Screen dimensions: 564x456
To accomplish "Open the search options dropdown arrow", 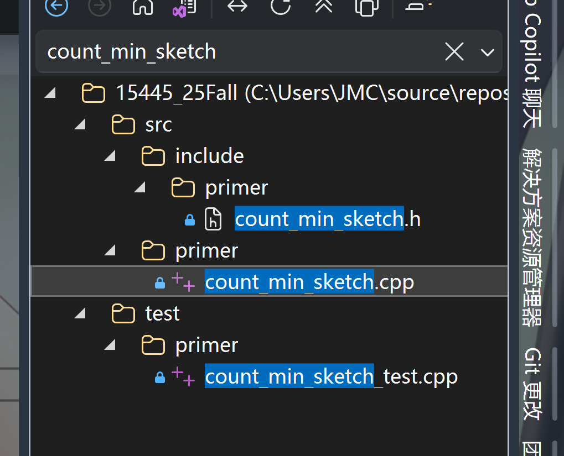I will [x=488, y=53].
